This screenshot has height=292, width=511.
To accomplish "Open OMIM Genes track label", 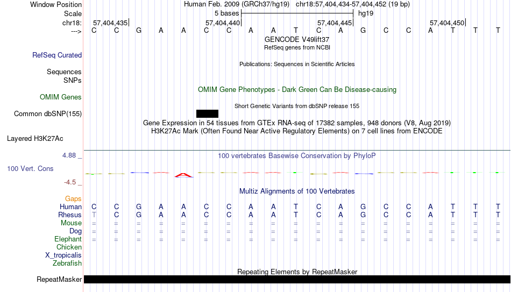I will click(x=61, y=97).
